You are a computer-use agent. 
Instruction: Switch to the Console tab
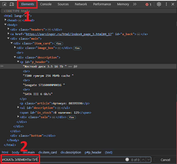pos(46,4)
